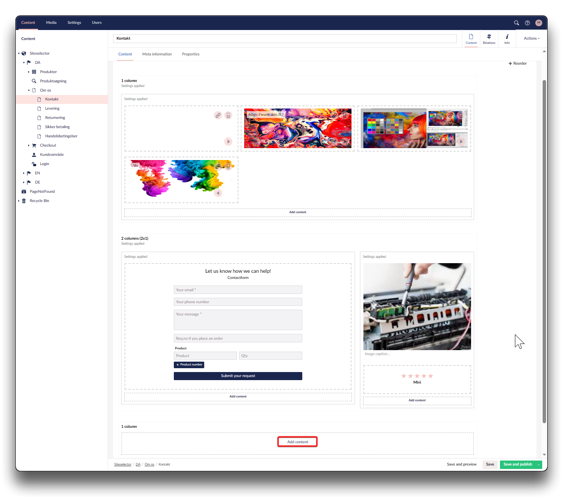Switch to Meta information tab
The image size is (563, 499).
coord(157,54)
